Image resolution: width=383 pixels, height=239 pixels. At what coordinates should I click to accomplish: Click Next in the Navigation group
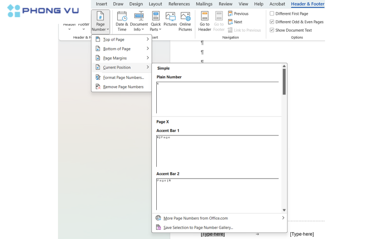click(236, 22)
